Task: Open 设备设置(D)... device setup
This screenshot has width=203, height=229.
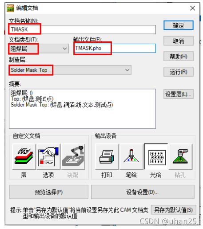Action: (x=143, y=192)
